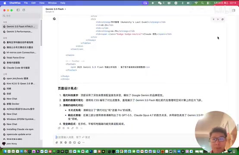Click the sidebar search field
Viewport: 239px width, 155px height.
[x=21, y=16]
